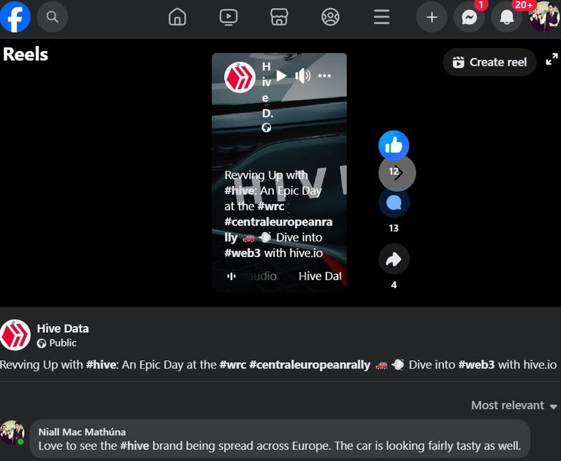Open the reel's three-dot options menu
Image resolution: width=561 pixels, height=461 pixels.
coord(324,76)
